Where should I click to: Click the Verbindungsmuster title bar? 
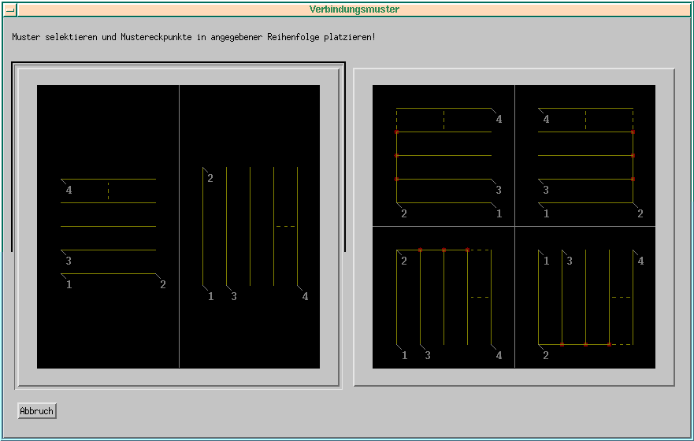pyautogui.click(x=354, y=9)
